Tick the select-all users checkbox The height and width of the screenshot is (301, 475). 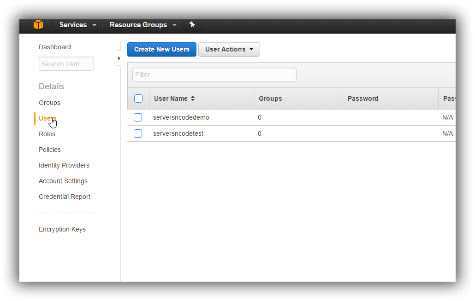(x=138, y=98)
